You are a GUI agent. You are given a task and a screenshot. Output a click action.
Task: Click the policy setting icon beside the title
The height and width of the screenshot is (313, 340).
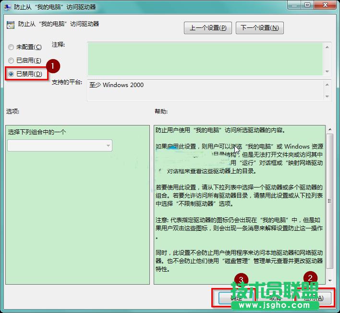coord(11,25)
